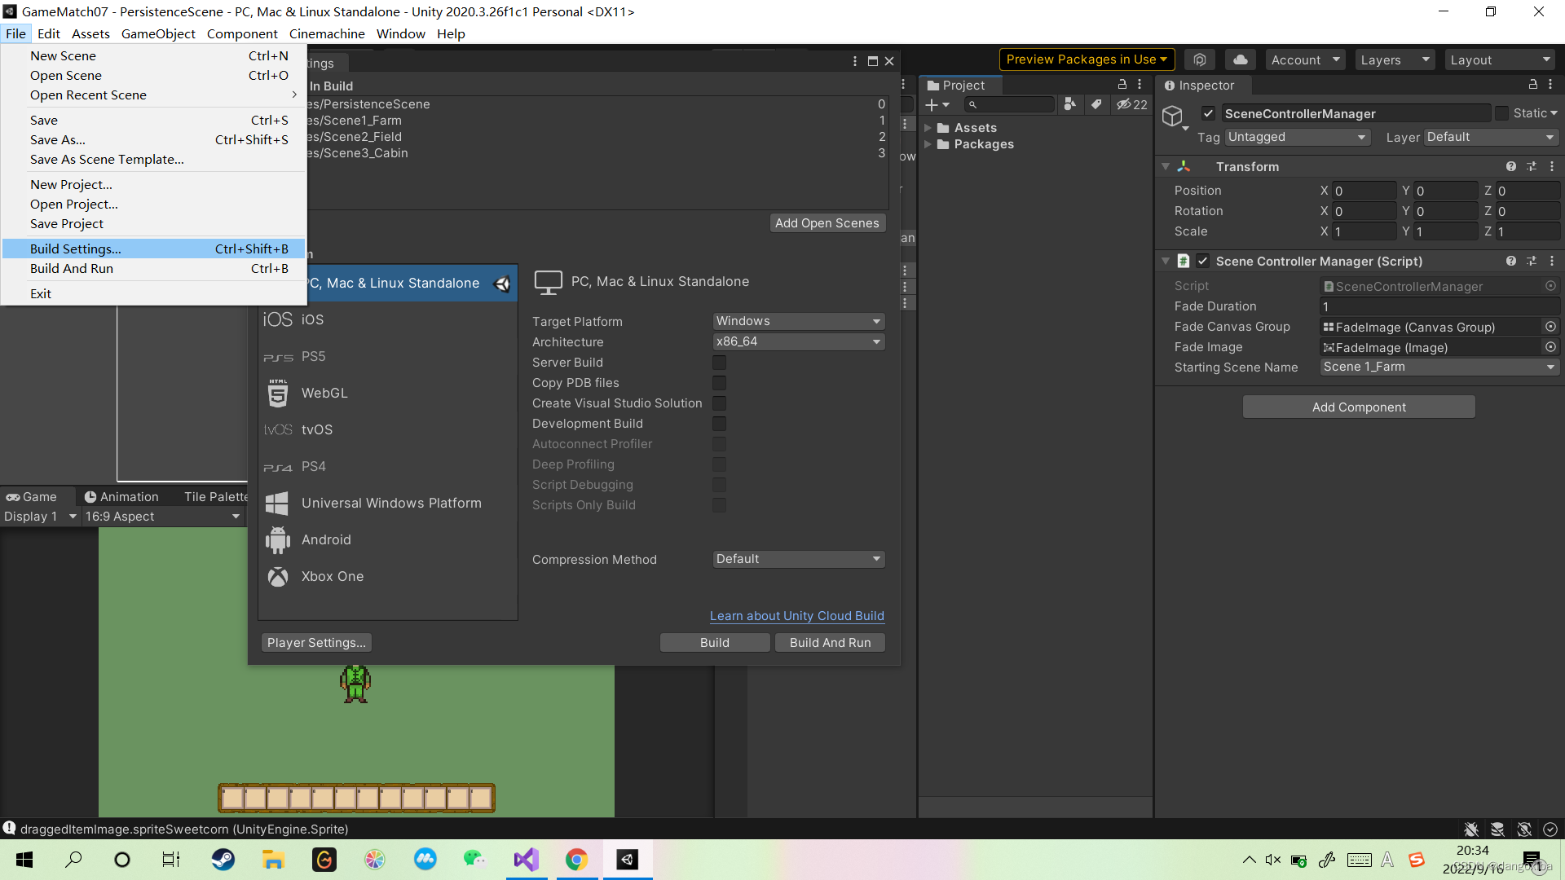Select PS5 platform in the list
Image resolution: width=1565 pixels, height=880 pixels.
coord(387,356)
